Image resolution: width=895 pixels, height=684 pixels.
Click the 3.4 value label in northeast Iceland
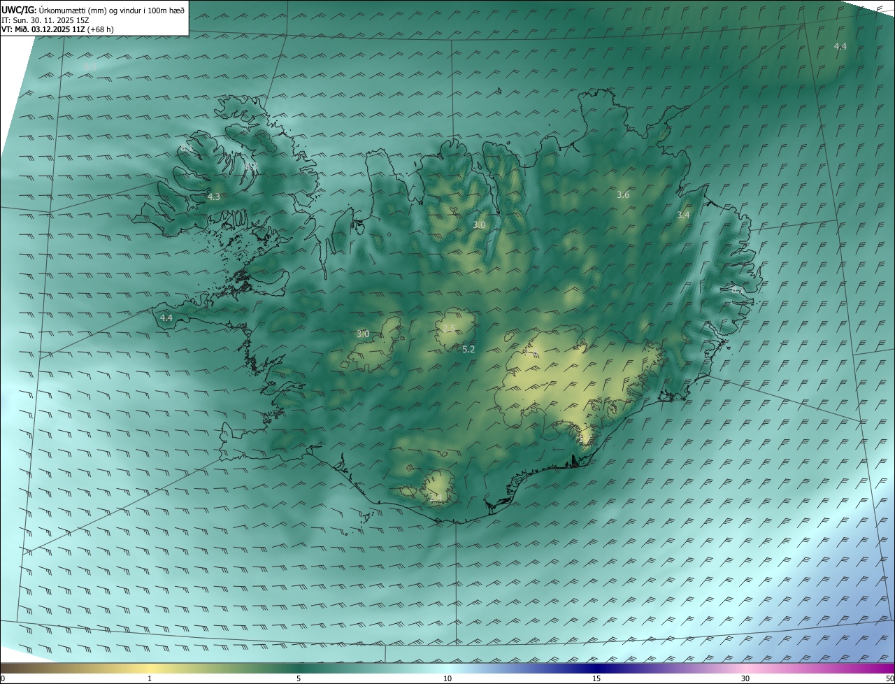tap(683, 215)
